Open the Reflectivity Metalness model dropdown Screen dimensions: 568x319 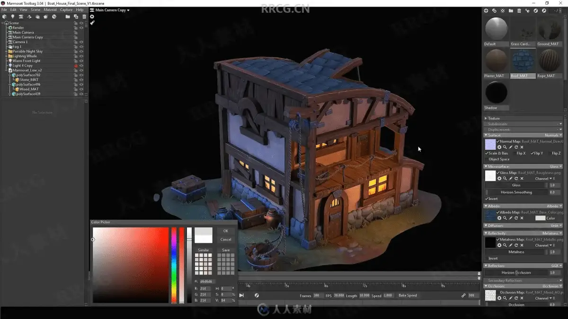click(552, 233)
